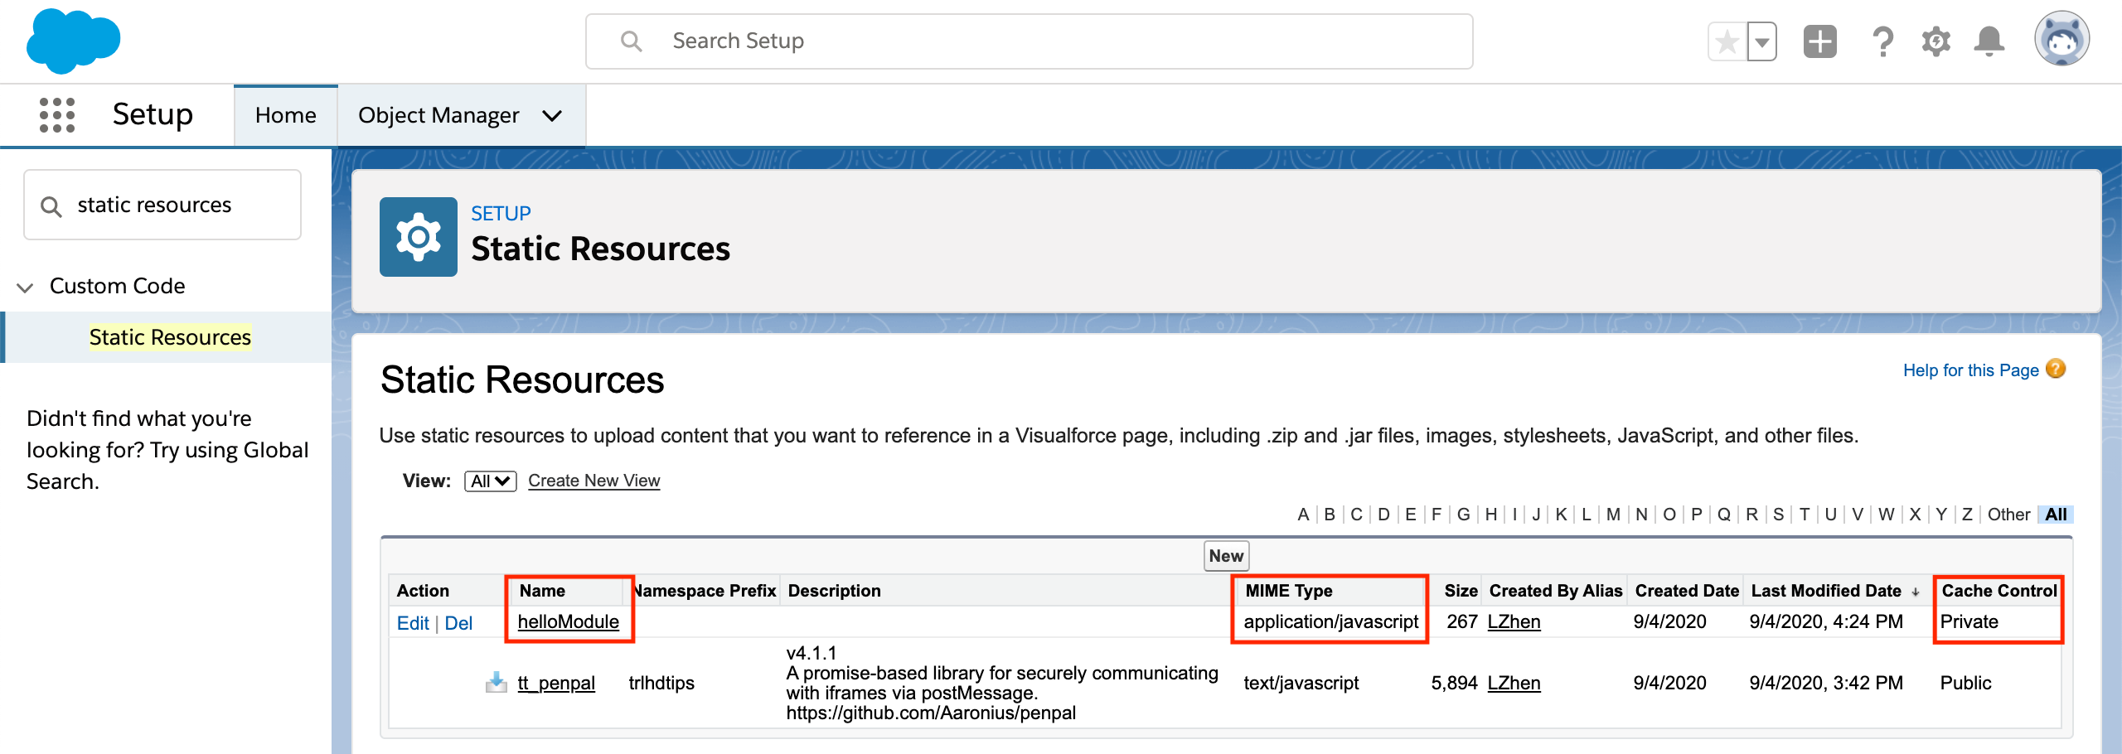Expand the favorites list dropdown arrow
This screenshot has height=754, width=2122.
coord(1762,41)
